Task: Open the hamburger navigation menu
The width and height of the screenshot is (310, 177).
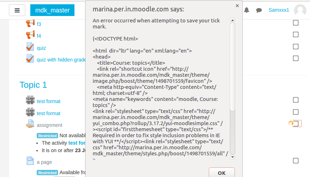Action: click(x=17, y=10)
